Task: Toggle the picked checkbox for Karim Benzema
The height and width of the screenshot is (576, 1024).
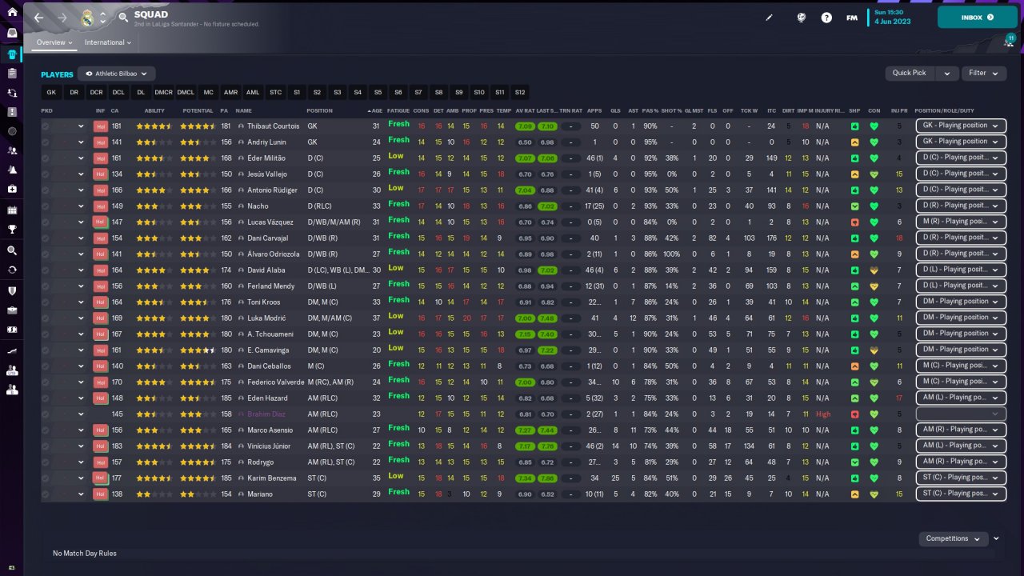Action: [46, 478]
